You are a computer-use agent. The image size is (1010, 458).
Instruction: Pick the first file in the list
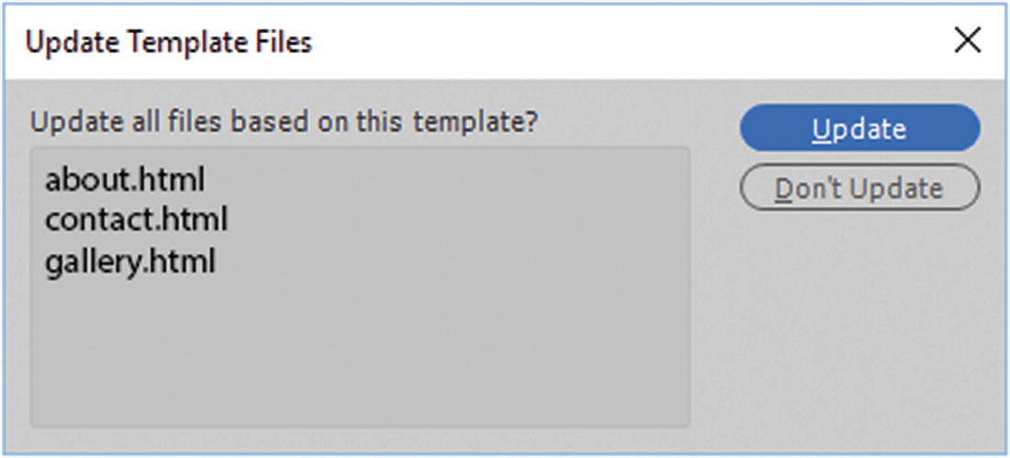(x=125, y=180)
